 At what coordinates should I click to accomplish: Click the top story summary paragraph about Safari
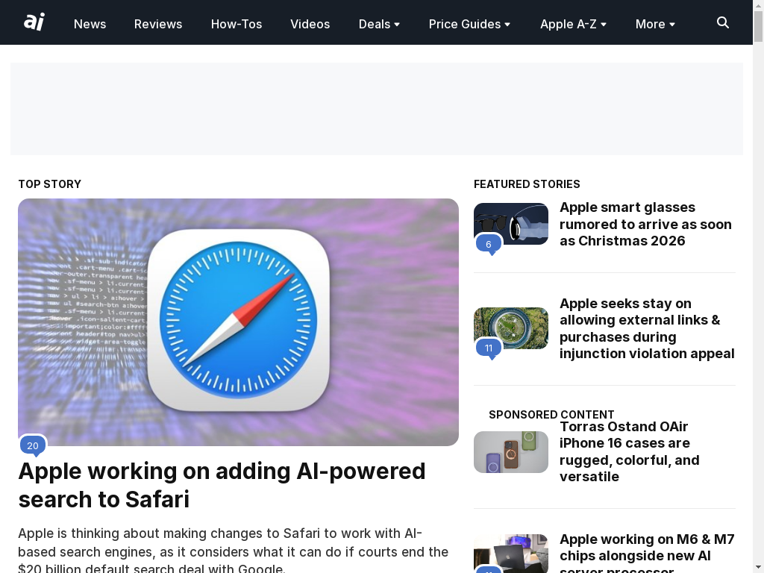233,551
